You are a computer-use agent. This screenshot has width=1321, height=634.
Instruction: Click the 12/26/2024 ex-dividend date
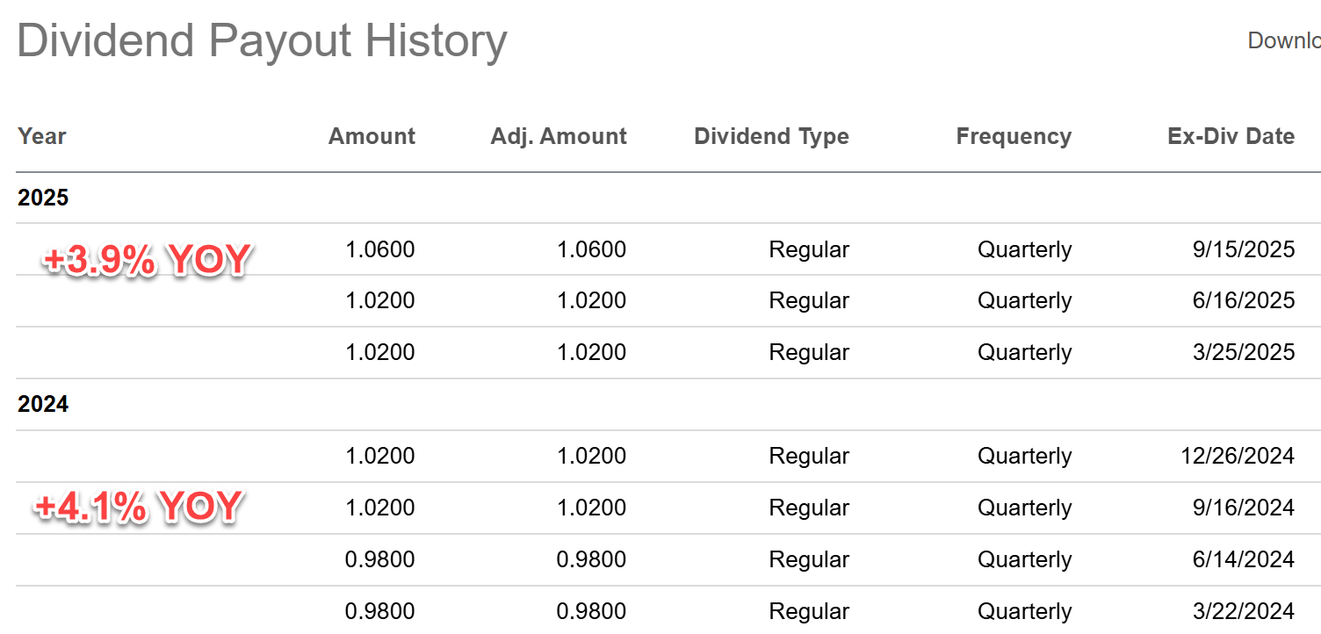[x=1238, y=456]
